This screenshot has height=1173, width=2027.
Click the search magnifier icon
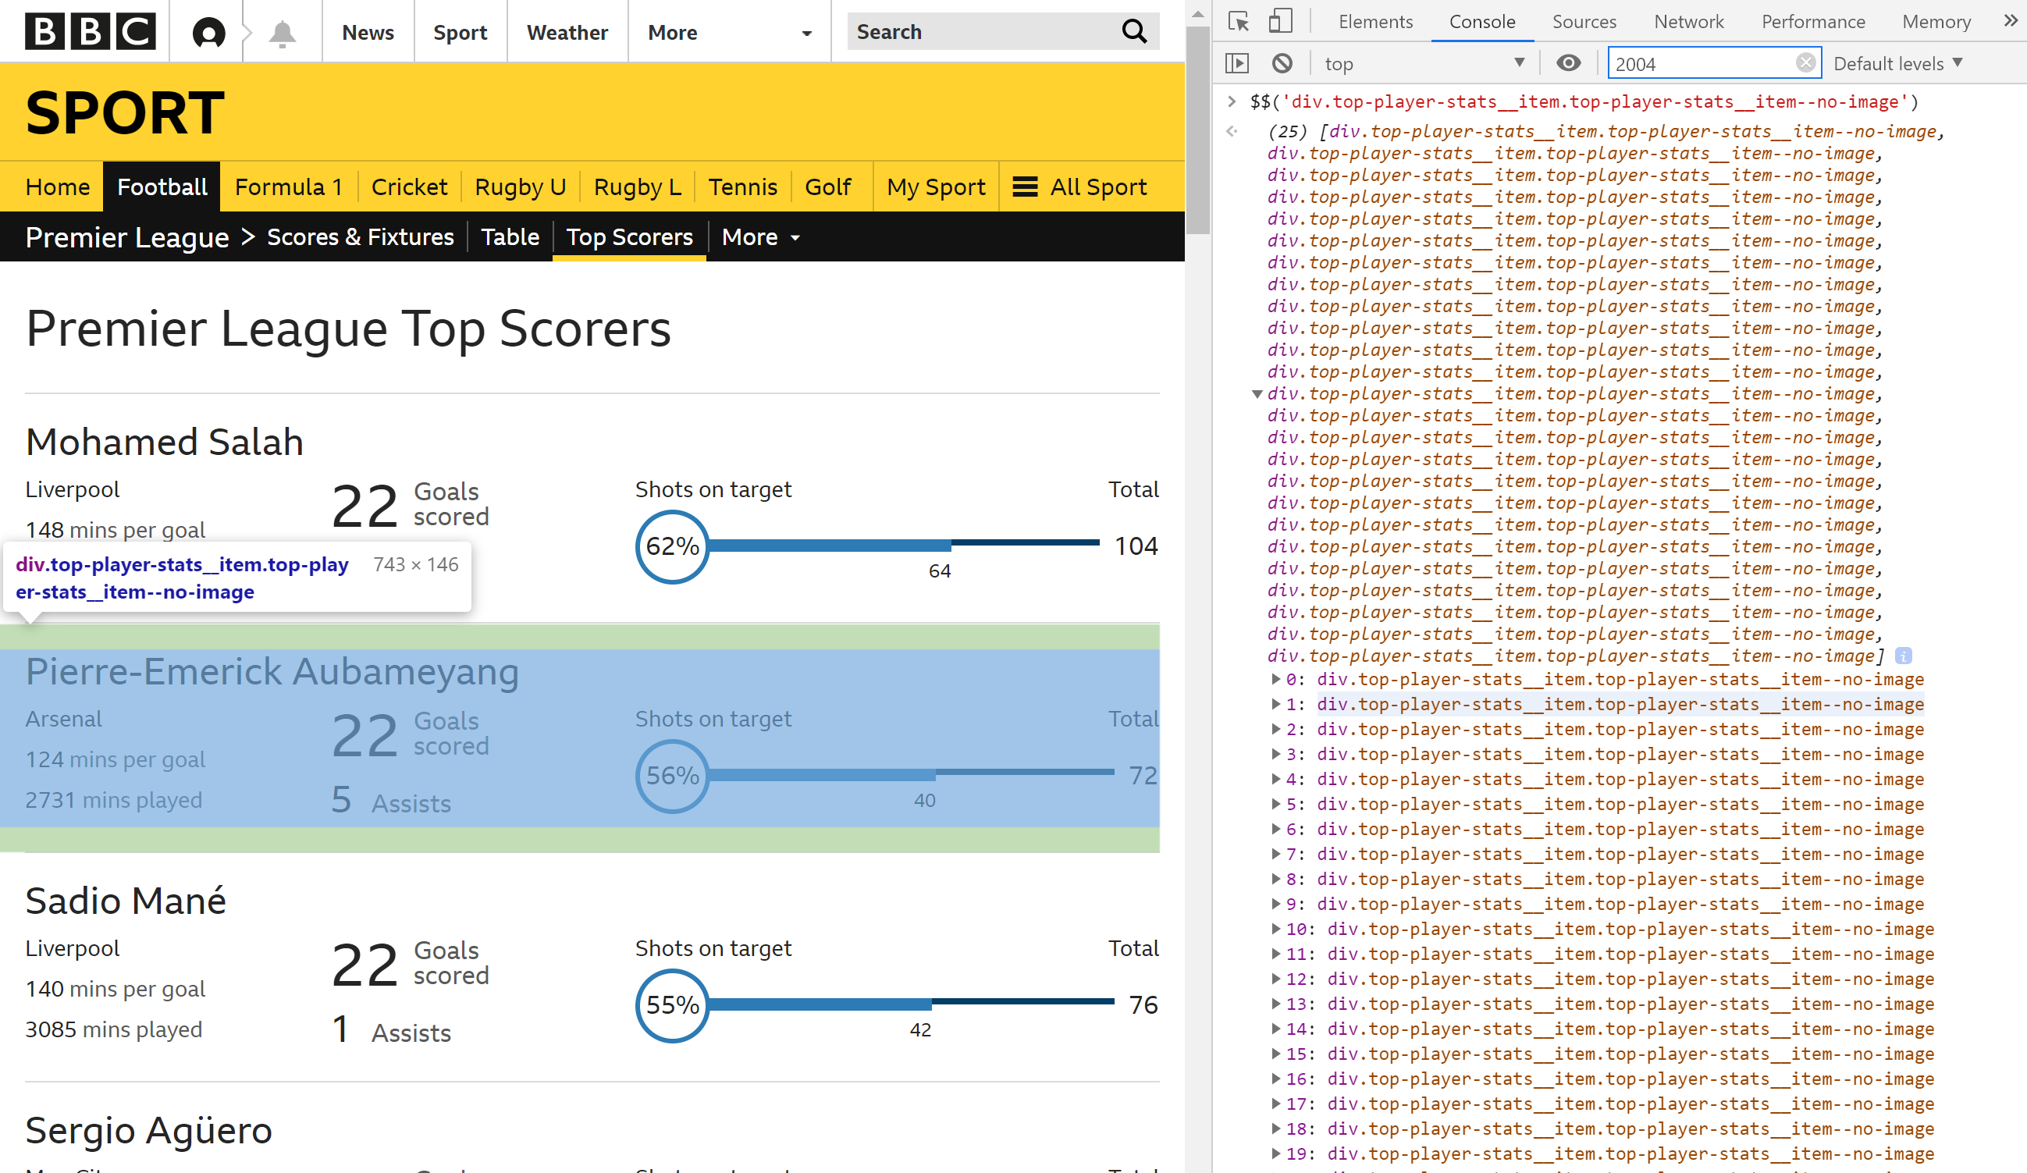pyautogui.click(x=1133, y=31)
